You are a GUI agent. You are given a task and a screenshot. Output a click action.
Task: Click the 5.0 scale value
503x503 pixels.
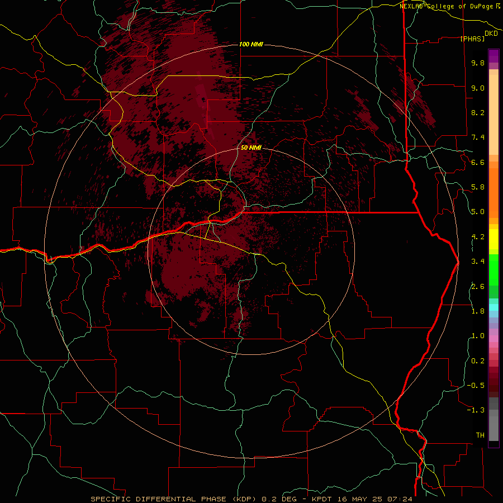[x=478, y=212]
